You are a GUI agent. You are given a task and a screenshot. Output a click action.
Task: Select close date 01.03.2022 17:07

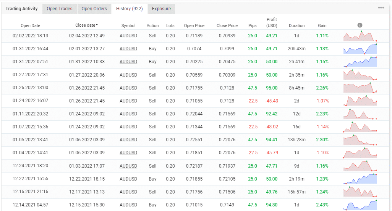[87, 166]
